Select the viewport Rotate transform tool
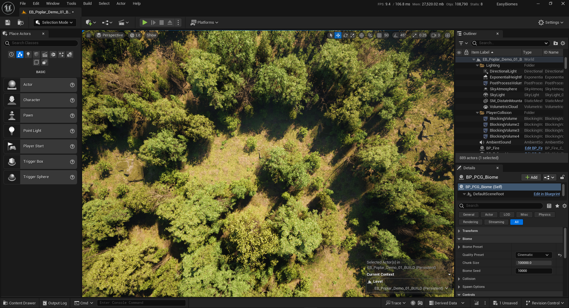The image size is (569, 308). [x=345, y=35]
